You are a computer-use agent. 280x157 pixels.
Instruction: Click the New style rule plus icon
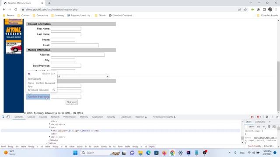tap(264, 126)
